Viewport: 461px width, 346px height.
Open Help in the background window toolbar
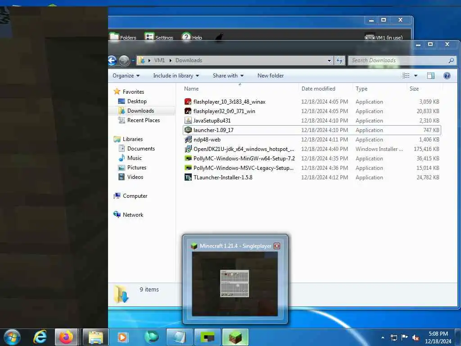point(192,37)
